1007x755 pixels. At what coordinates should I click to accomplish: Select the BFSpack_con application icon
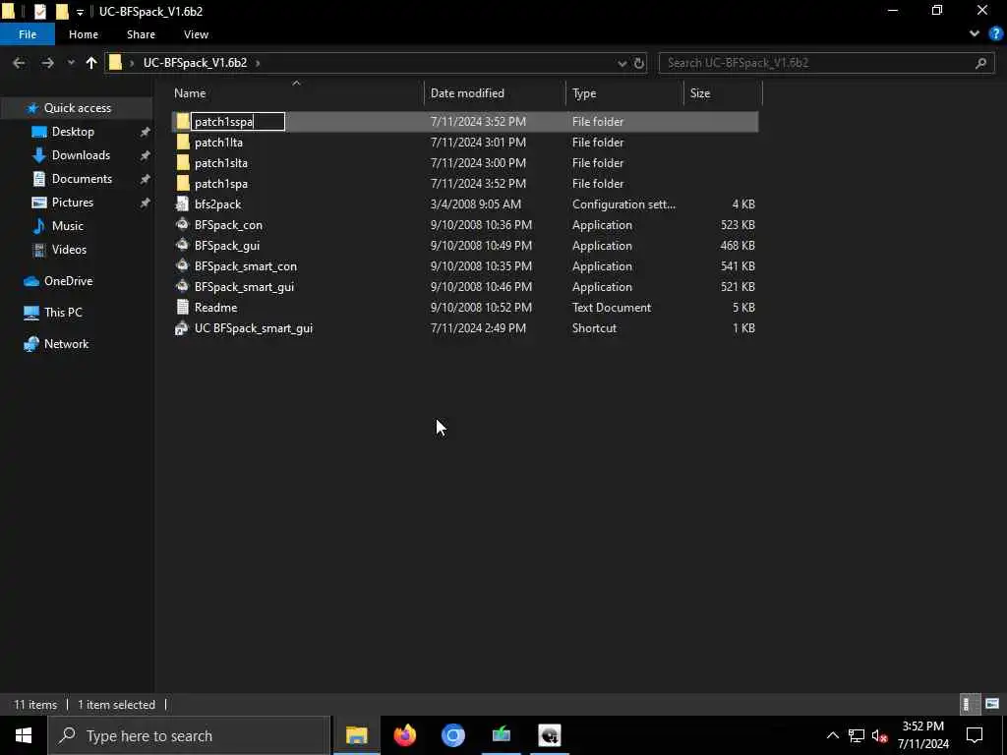click(x=182, y=224)
